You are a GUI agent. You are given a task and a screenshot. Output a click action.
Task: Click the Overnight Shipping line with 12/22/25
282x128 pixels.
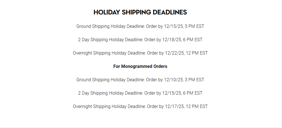140,53
